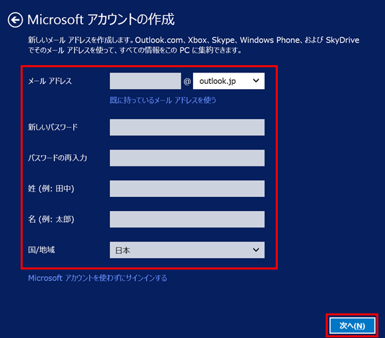This screenshot has width=385, height=338.
Task: Click the メール アドレス label
Action: pyautogui.click(x=50, y=81)
